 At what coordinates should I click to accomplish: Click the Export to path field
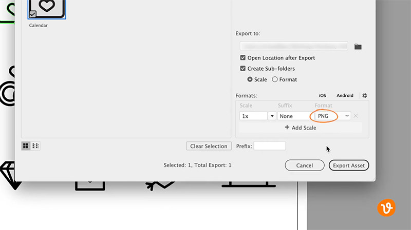[x=294, y=46]
